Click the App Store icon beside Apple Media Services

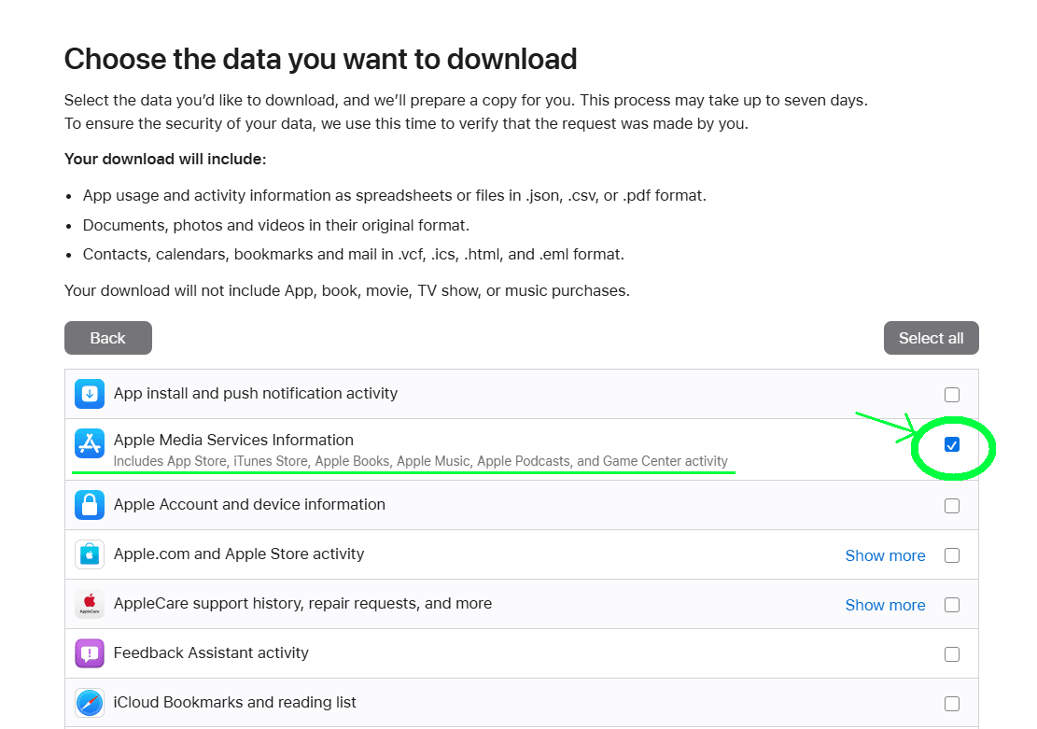click(89, 443)
